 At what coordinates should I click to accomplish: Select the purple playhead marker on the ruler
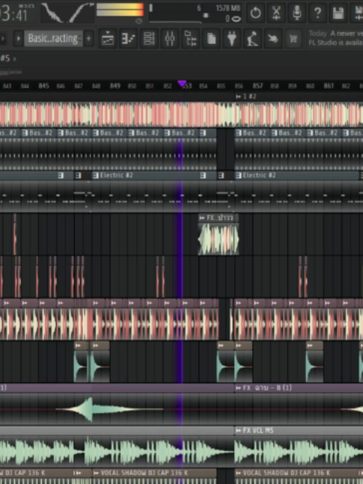[181, 84]
